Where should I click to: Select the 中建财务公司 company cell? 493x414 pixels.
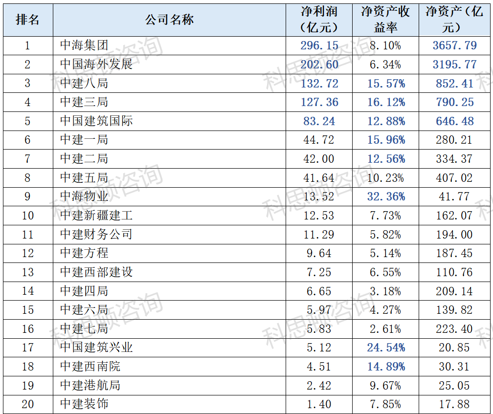[x=169, y=235]
